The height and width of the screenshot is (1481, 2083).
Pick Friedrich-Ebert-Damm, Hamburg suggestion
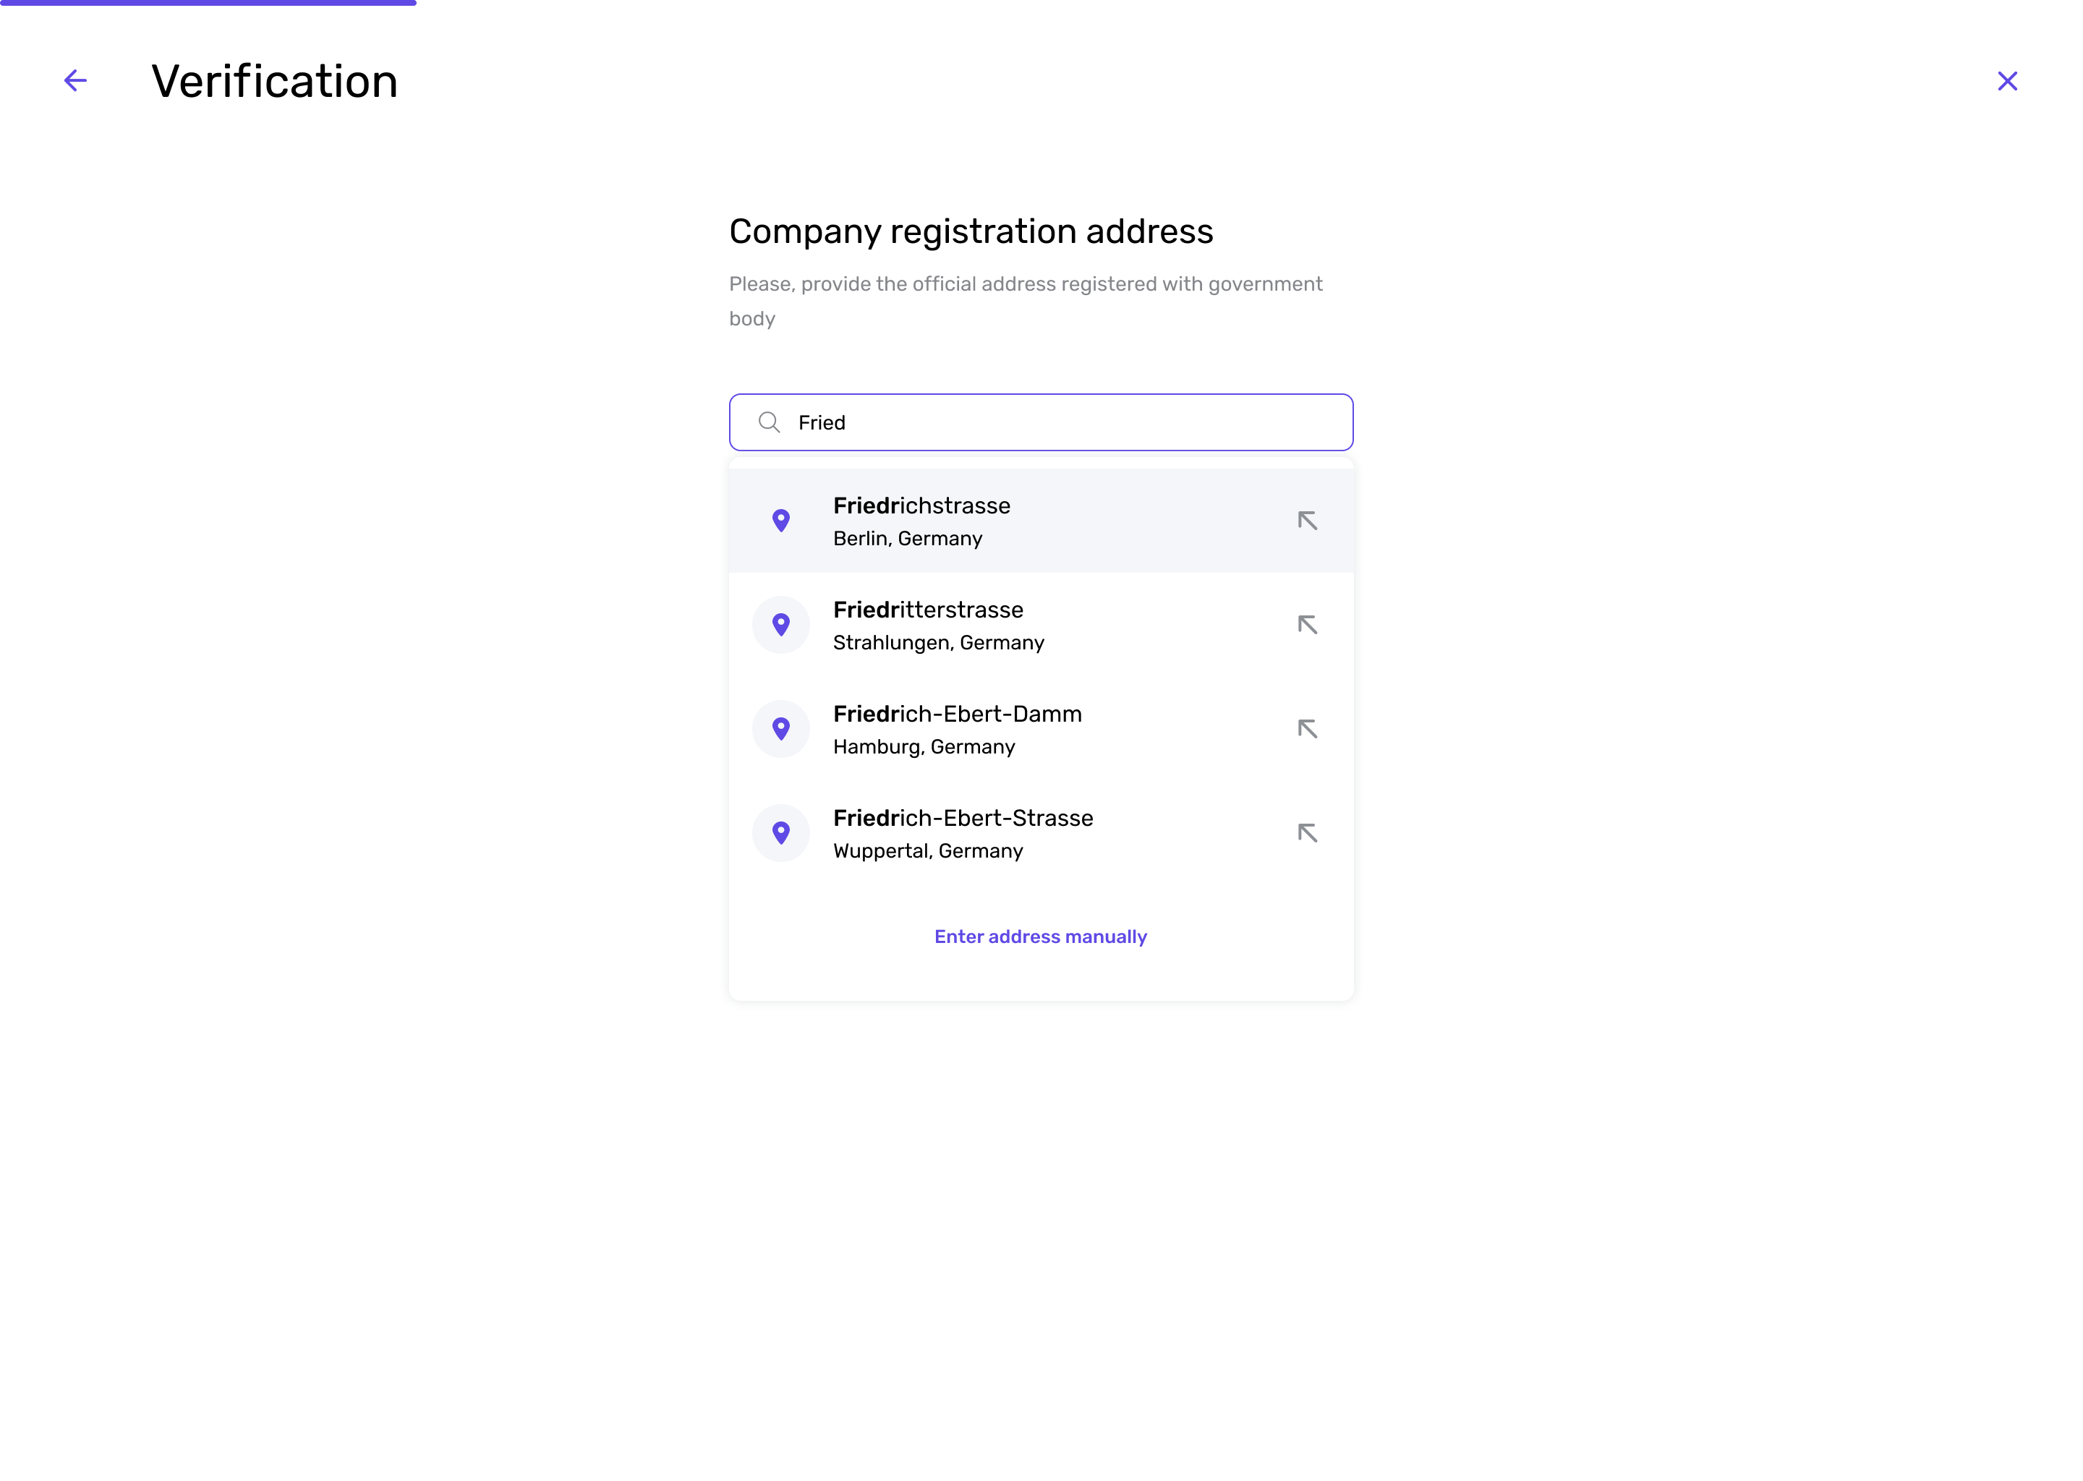pos(1041,729)
